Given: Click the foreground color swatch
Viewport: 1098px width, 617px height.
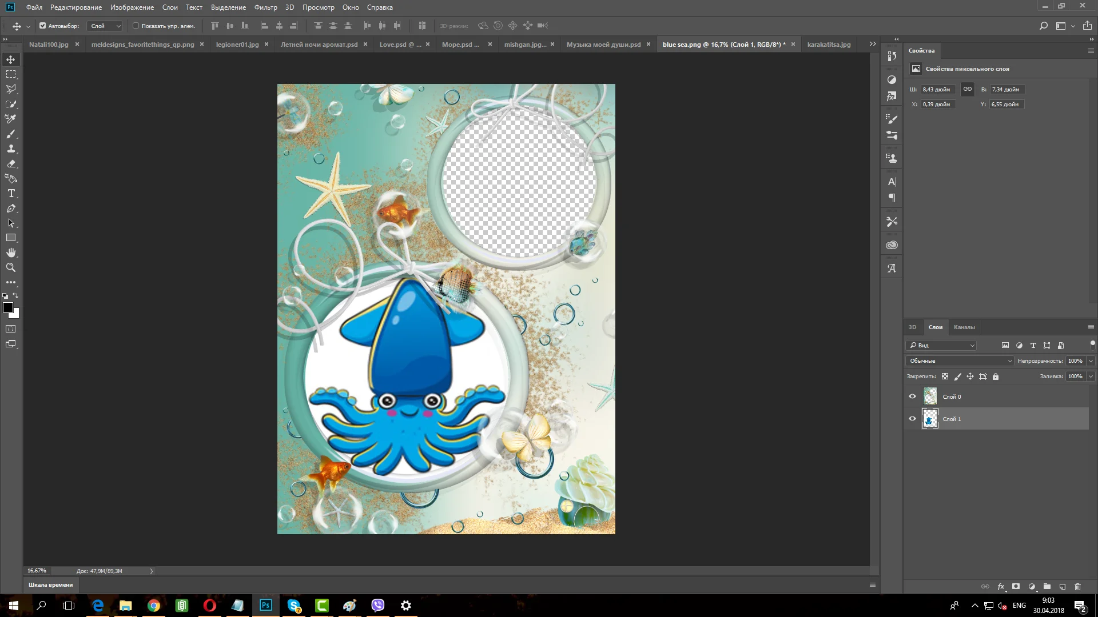Looking at the screenshot, I should tap(8, 308).
